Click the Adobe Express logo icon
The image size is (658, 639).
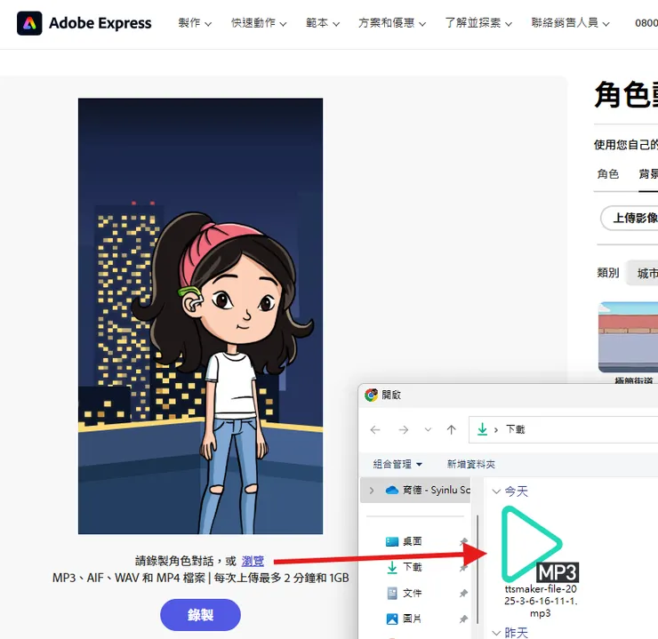point(29,23)
